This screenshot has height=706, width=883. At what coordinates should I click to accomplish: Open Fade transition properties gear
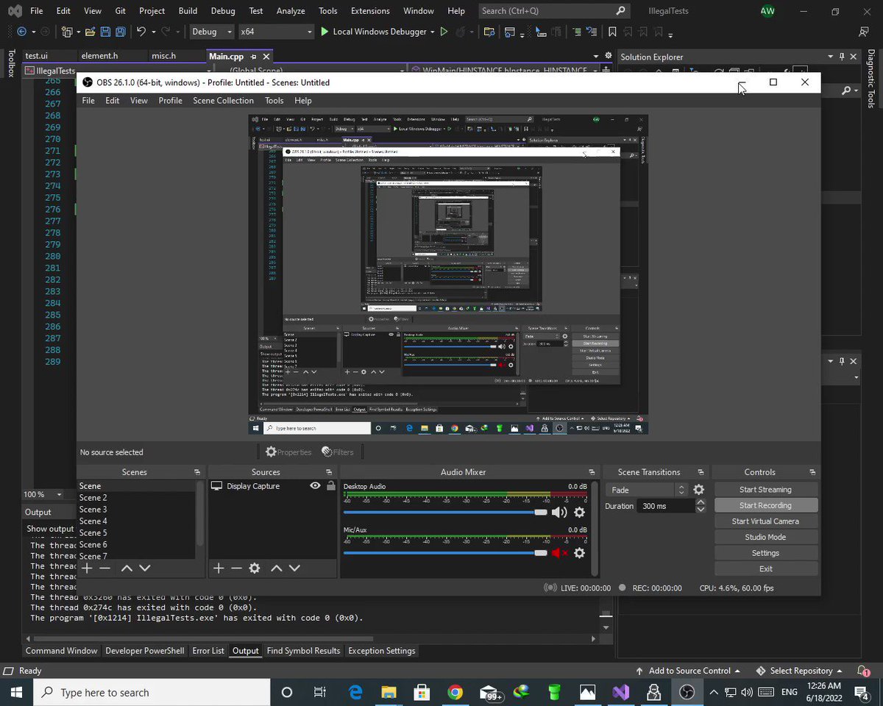coord(698,490)
